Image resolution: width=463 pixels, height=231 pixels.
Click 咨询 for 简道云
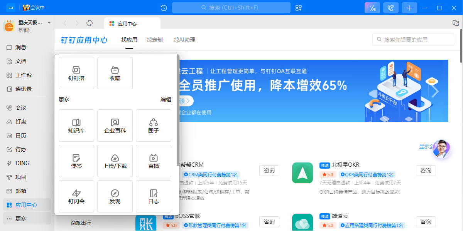point(426,222)
